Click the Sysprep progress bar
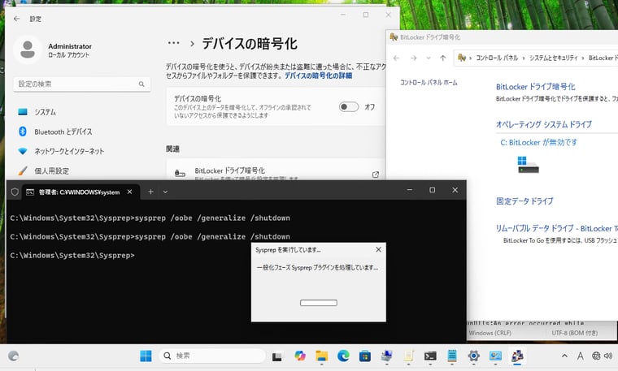The width and height of the screenshot is (618, 371). pos(319,303)
